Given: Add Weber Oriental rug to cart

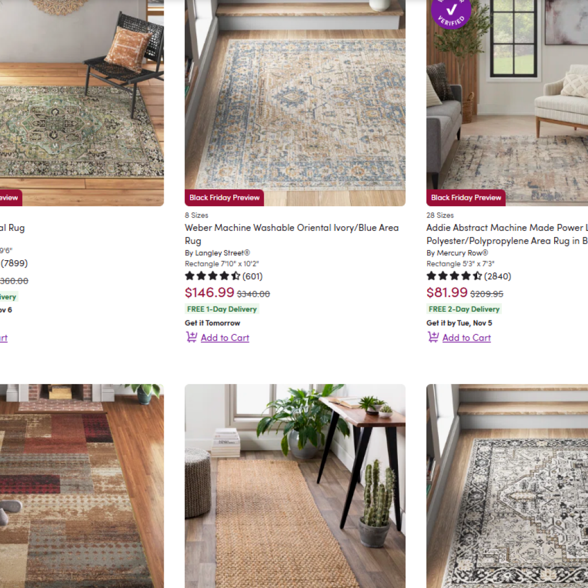Looking at the screenshot, I should point(225,338).
